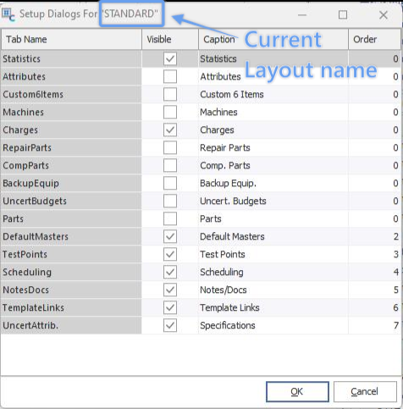Tick the Machines visible checkbox
Image resolution: width=403 pixels, height=409 pixels.
click(x=170, y=112)
